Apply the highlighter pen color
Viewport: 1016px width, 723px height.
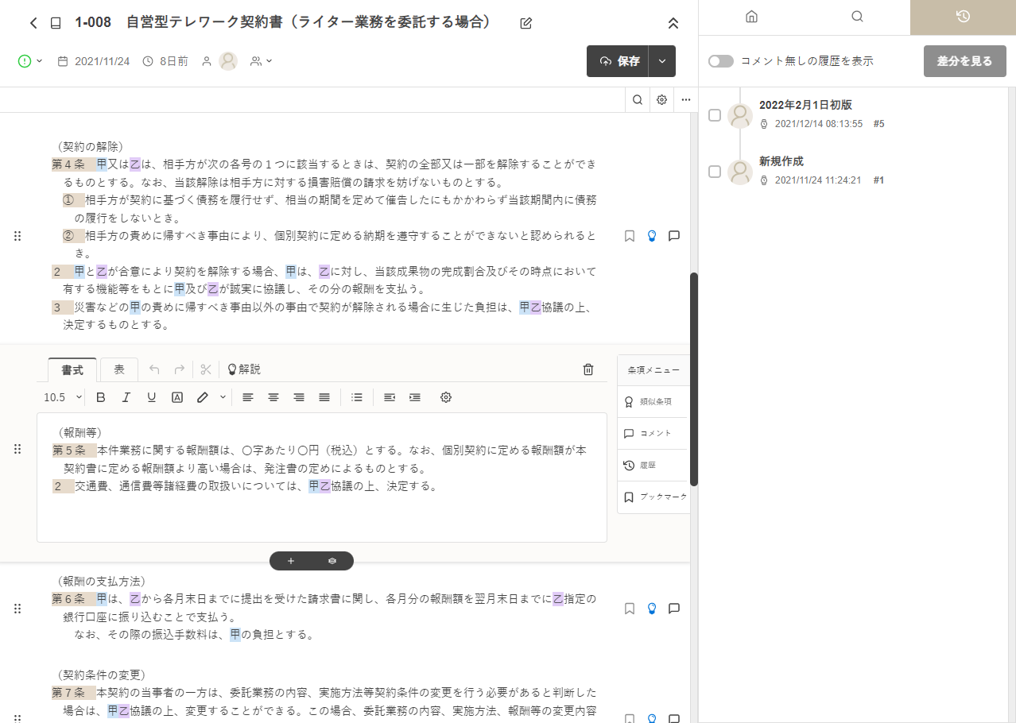pos(203,397)
